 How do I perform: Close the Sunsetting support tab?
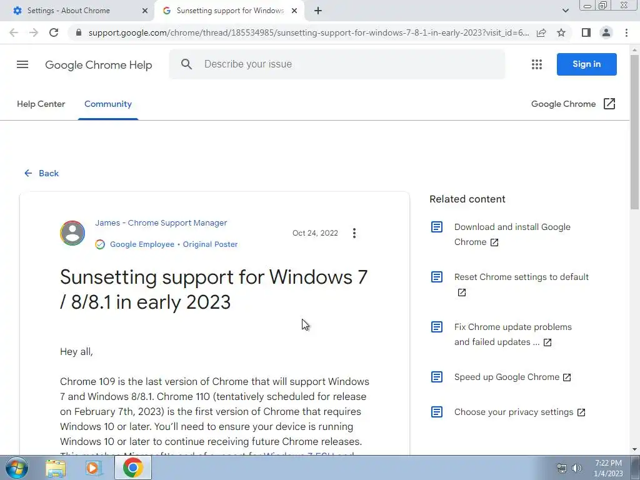pyautogui.click(x=294, y=11)
